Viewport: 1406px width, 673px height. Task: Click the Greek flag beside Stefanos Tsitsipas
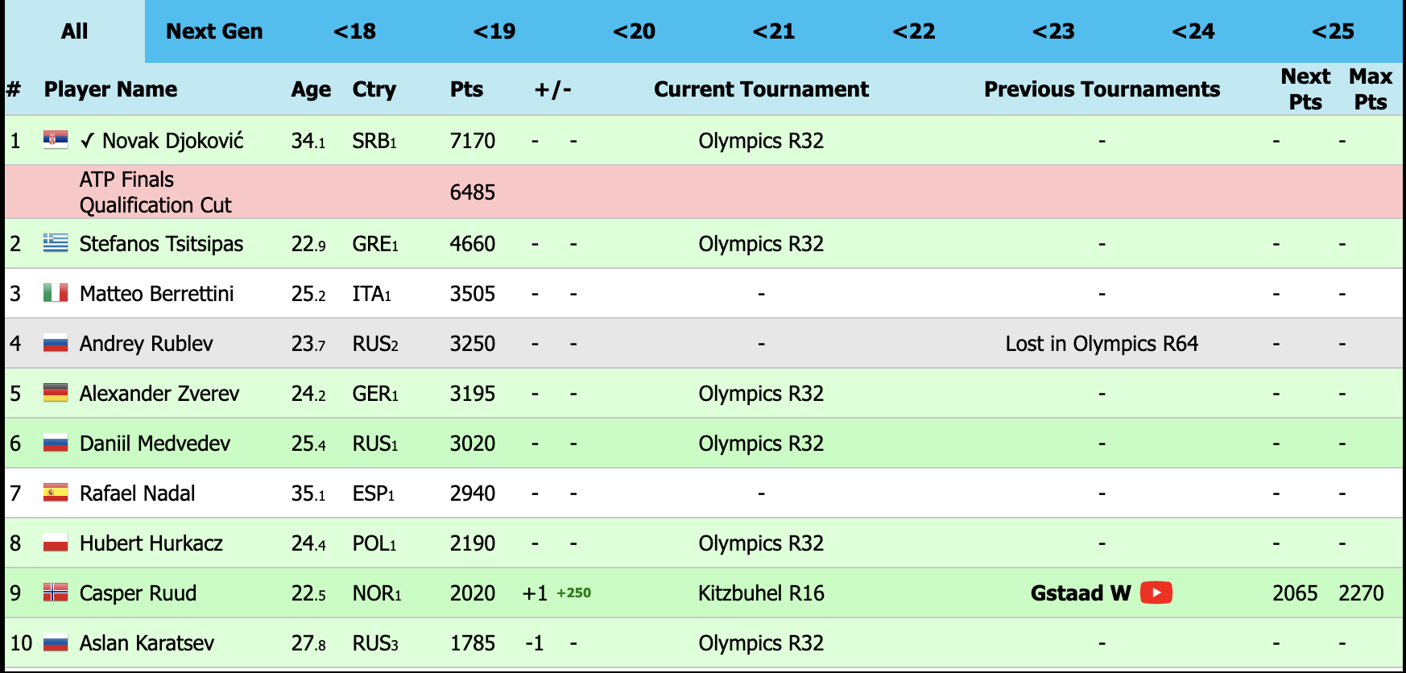(x=56, y=242)
